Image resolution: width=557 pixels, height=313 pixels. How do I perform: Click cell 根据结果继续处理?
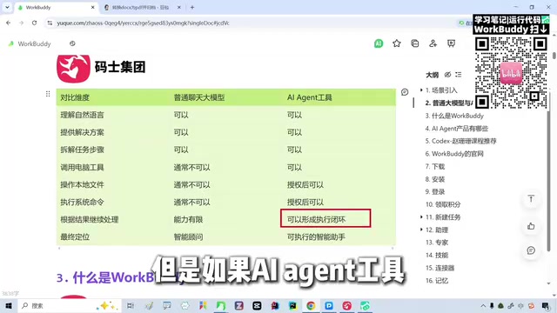[x=89, y=220]
